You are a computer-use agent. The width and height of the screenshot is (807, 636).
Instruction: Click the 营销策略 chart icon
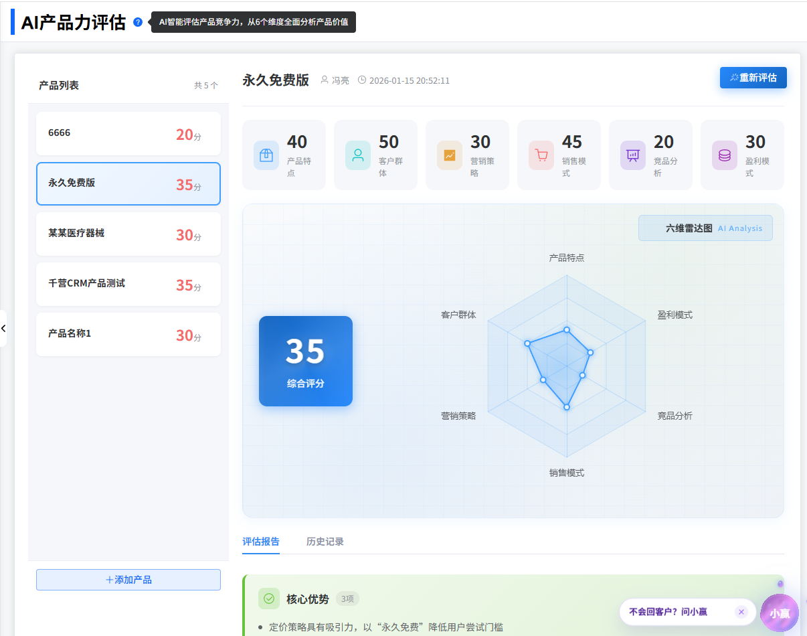pyautogui.click(x=450, y=155)
